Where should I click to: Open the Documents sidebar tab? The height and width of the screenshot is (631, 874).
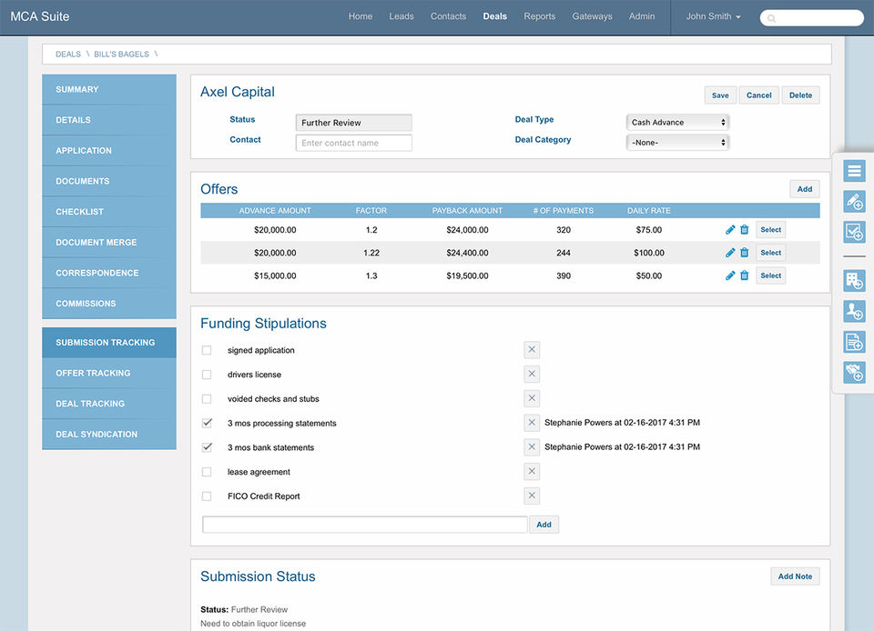pyautogui.click(x=109, y=182)
